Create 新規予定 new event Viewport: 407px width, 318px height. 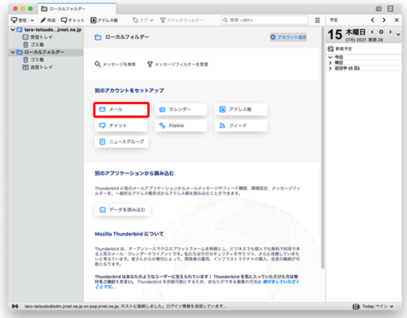[x=340, y=49]
